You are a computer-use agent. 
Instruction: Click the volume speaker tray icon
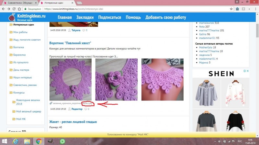click(x=220, y=141)
